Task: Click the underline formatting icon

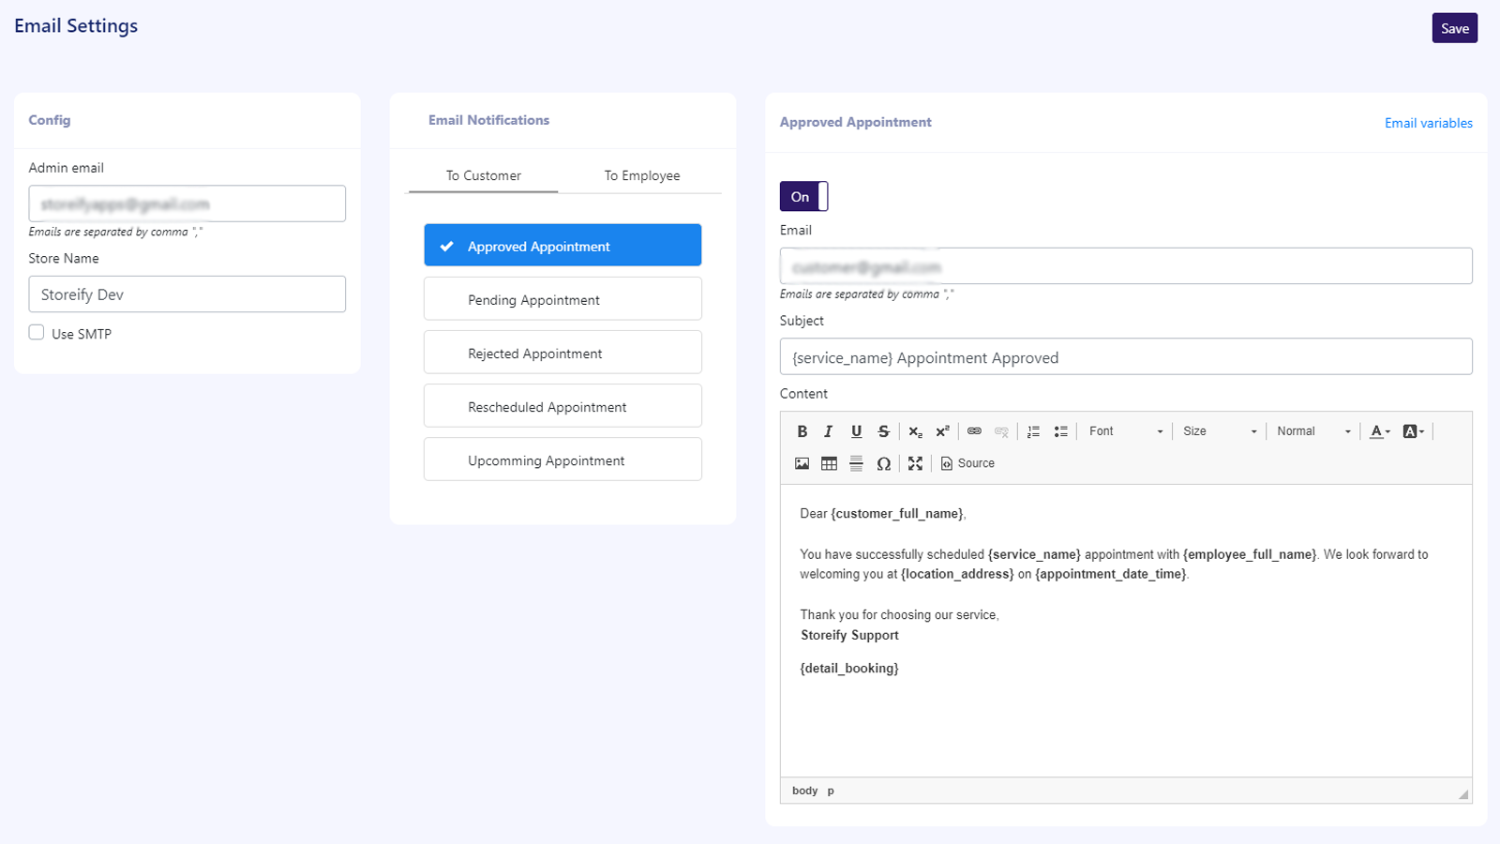Action: [x=856, y=431]
